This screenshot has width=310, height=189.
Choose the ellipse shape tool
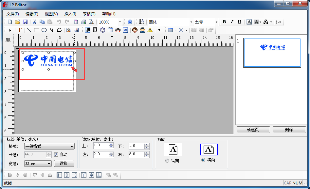[44, 30]
